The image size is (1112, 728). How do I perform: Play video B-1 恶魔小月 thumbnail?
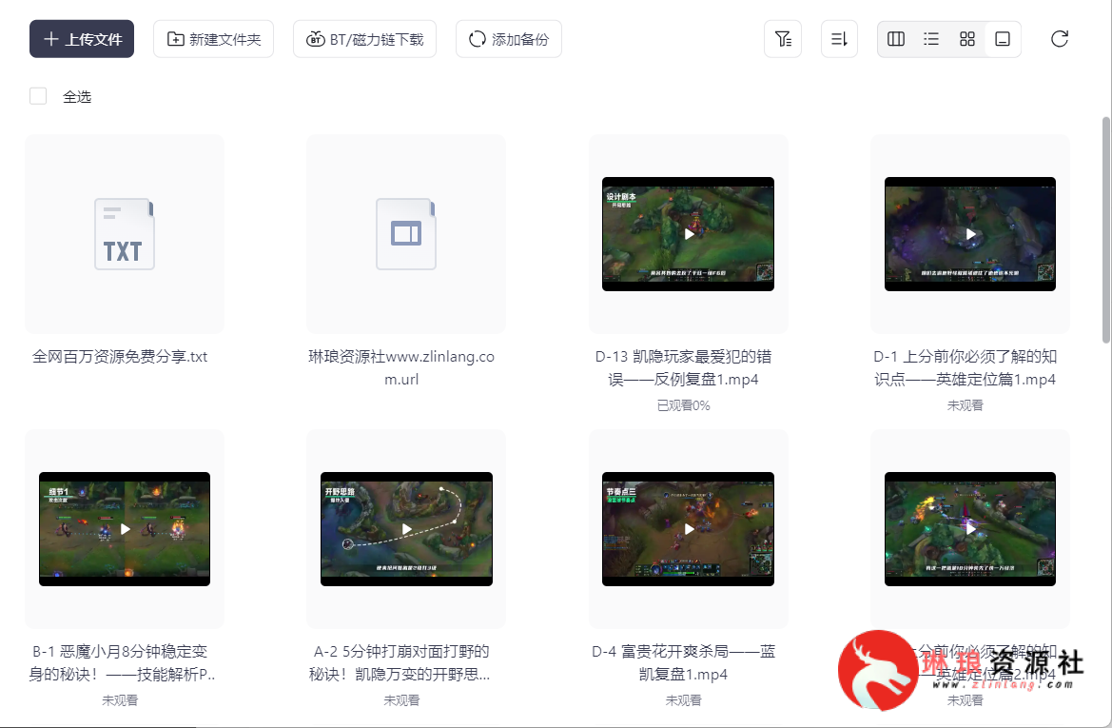coord(125,529)
